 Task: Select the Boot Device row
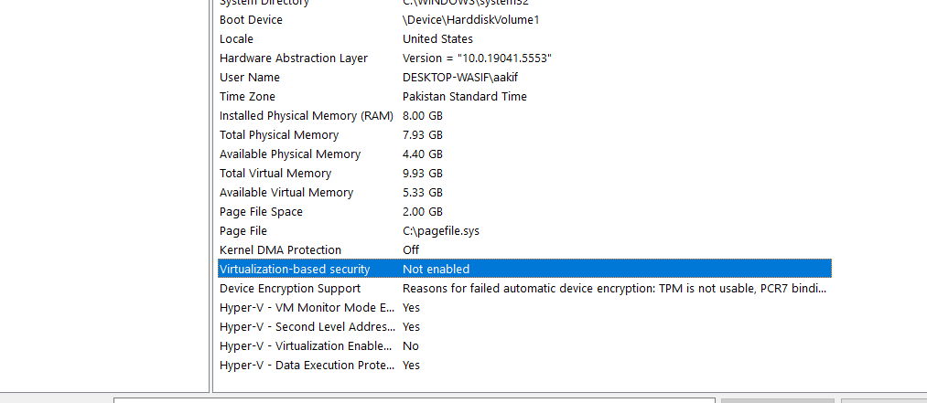(x=251, y=20)
